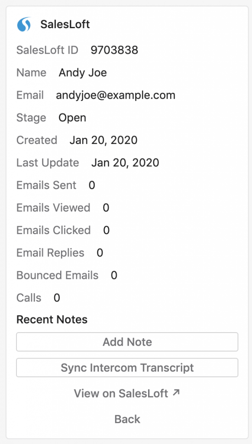The height and width of the screenshot is (444, 252).
Task: Click the Email Replies count
Action: (100, 253)
